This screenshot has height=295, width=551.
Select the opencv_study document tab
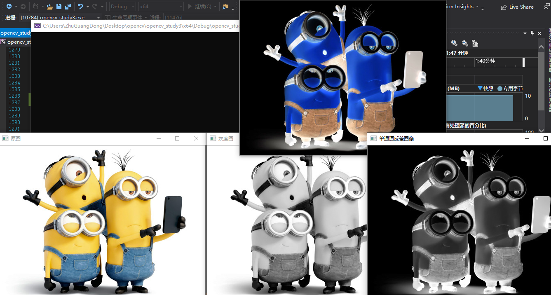15,33
